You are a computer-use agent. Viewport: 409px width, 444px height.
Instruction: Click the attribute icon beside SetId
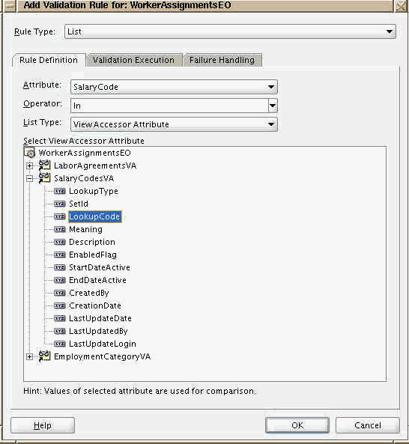click(x=60, y=204)
